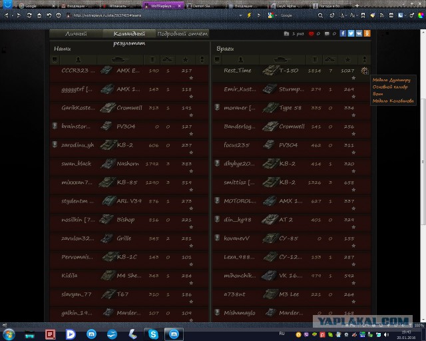The image size is (426, 341).
Task: Share the replay on Odnoklassniki
Action: click(367, 33)
